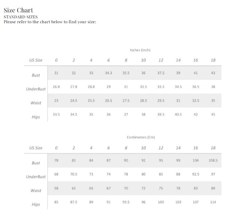Image resolution: width=230 pixels, height=219 pixels.
Task: Select the Waist label in inches table
Action: [x=36, y=103]
